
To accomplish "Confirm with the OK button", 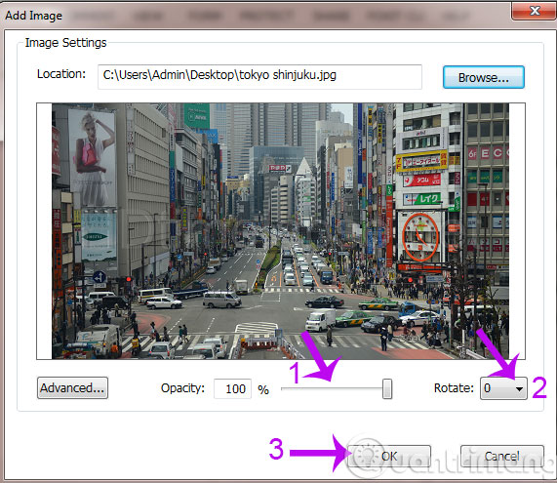I will point(389,456).
